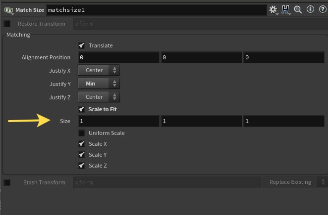The image size is (328, 215).
Task: Click the Stash Transform xform field
Action: click(166, 182)
